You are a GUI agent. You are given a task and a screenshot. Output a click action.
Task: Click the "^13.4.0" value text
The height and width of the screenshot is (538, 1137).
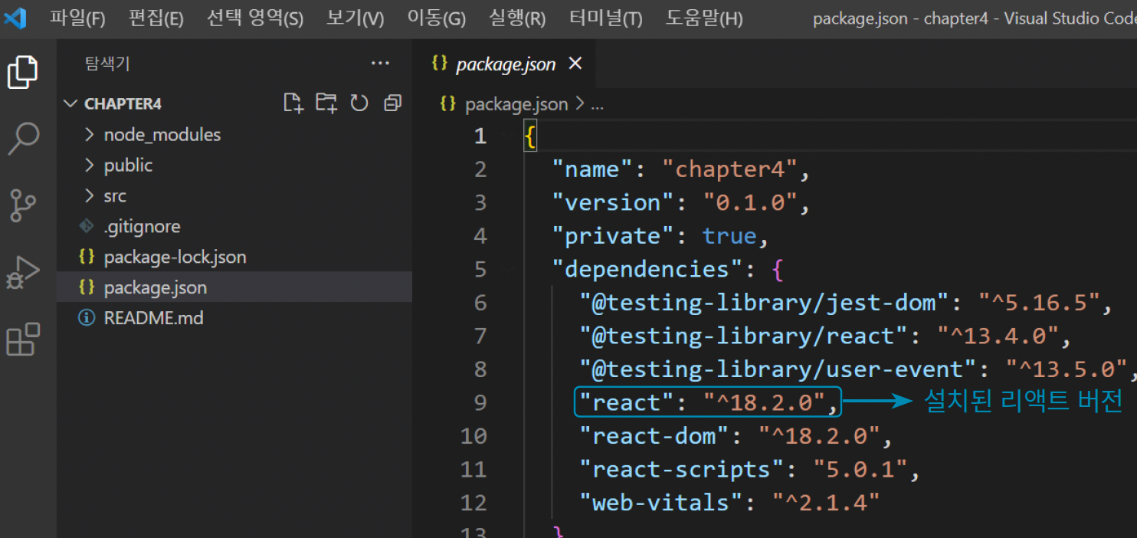point(998,336)
